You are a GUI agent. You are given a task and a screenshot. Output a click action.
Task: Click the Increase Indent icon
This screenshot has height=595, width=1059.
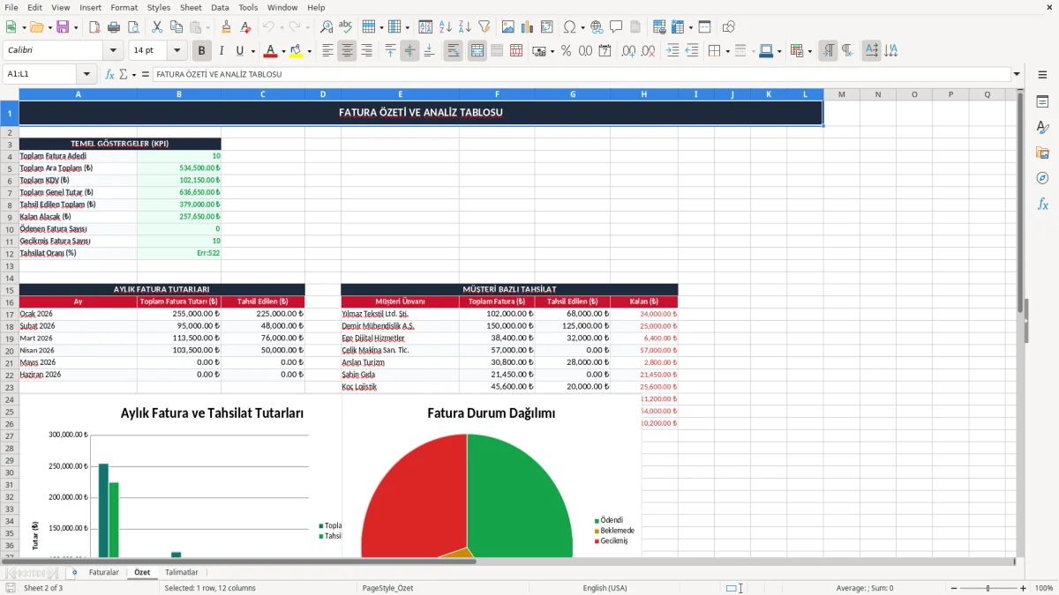(x=672, y=51)
